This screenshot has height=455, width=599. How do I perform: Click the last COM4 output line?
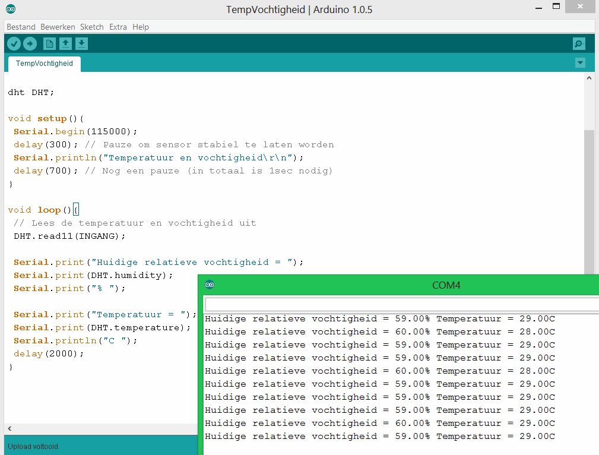coord(380,436)
